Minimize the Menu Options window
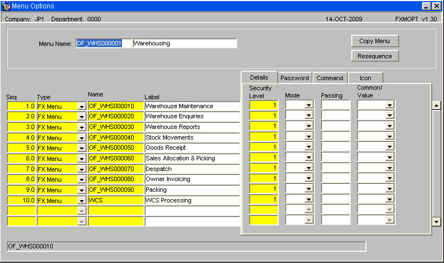444x263 pixels. (427, 6)
